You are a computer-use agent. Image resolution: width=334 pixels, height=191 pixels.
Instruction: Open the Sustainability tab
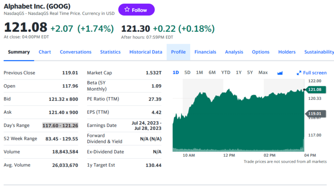pos(319,52)
